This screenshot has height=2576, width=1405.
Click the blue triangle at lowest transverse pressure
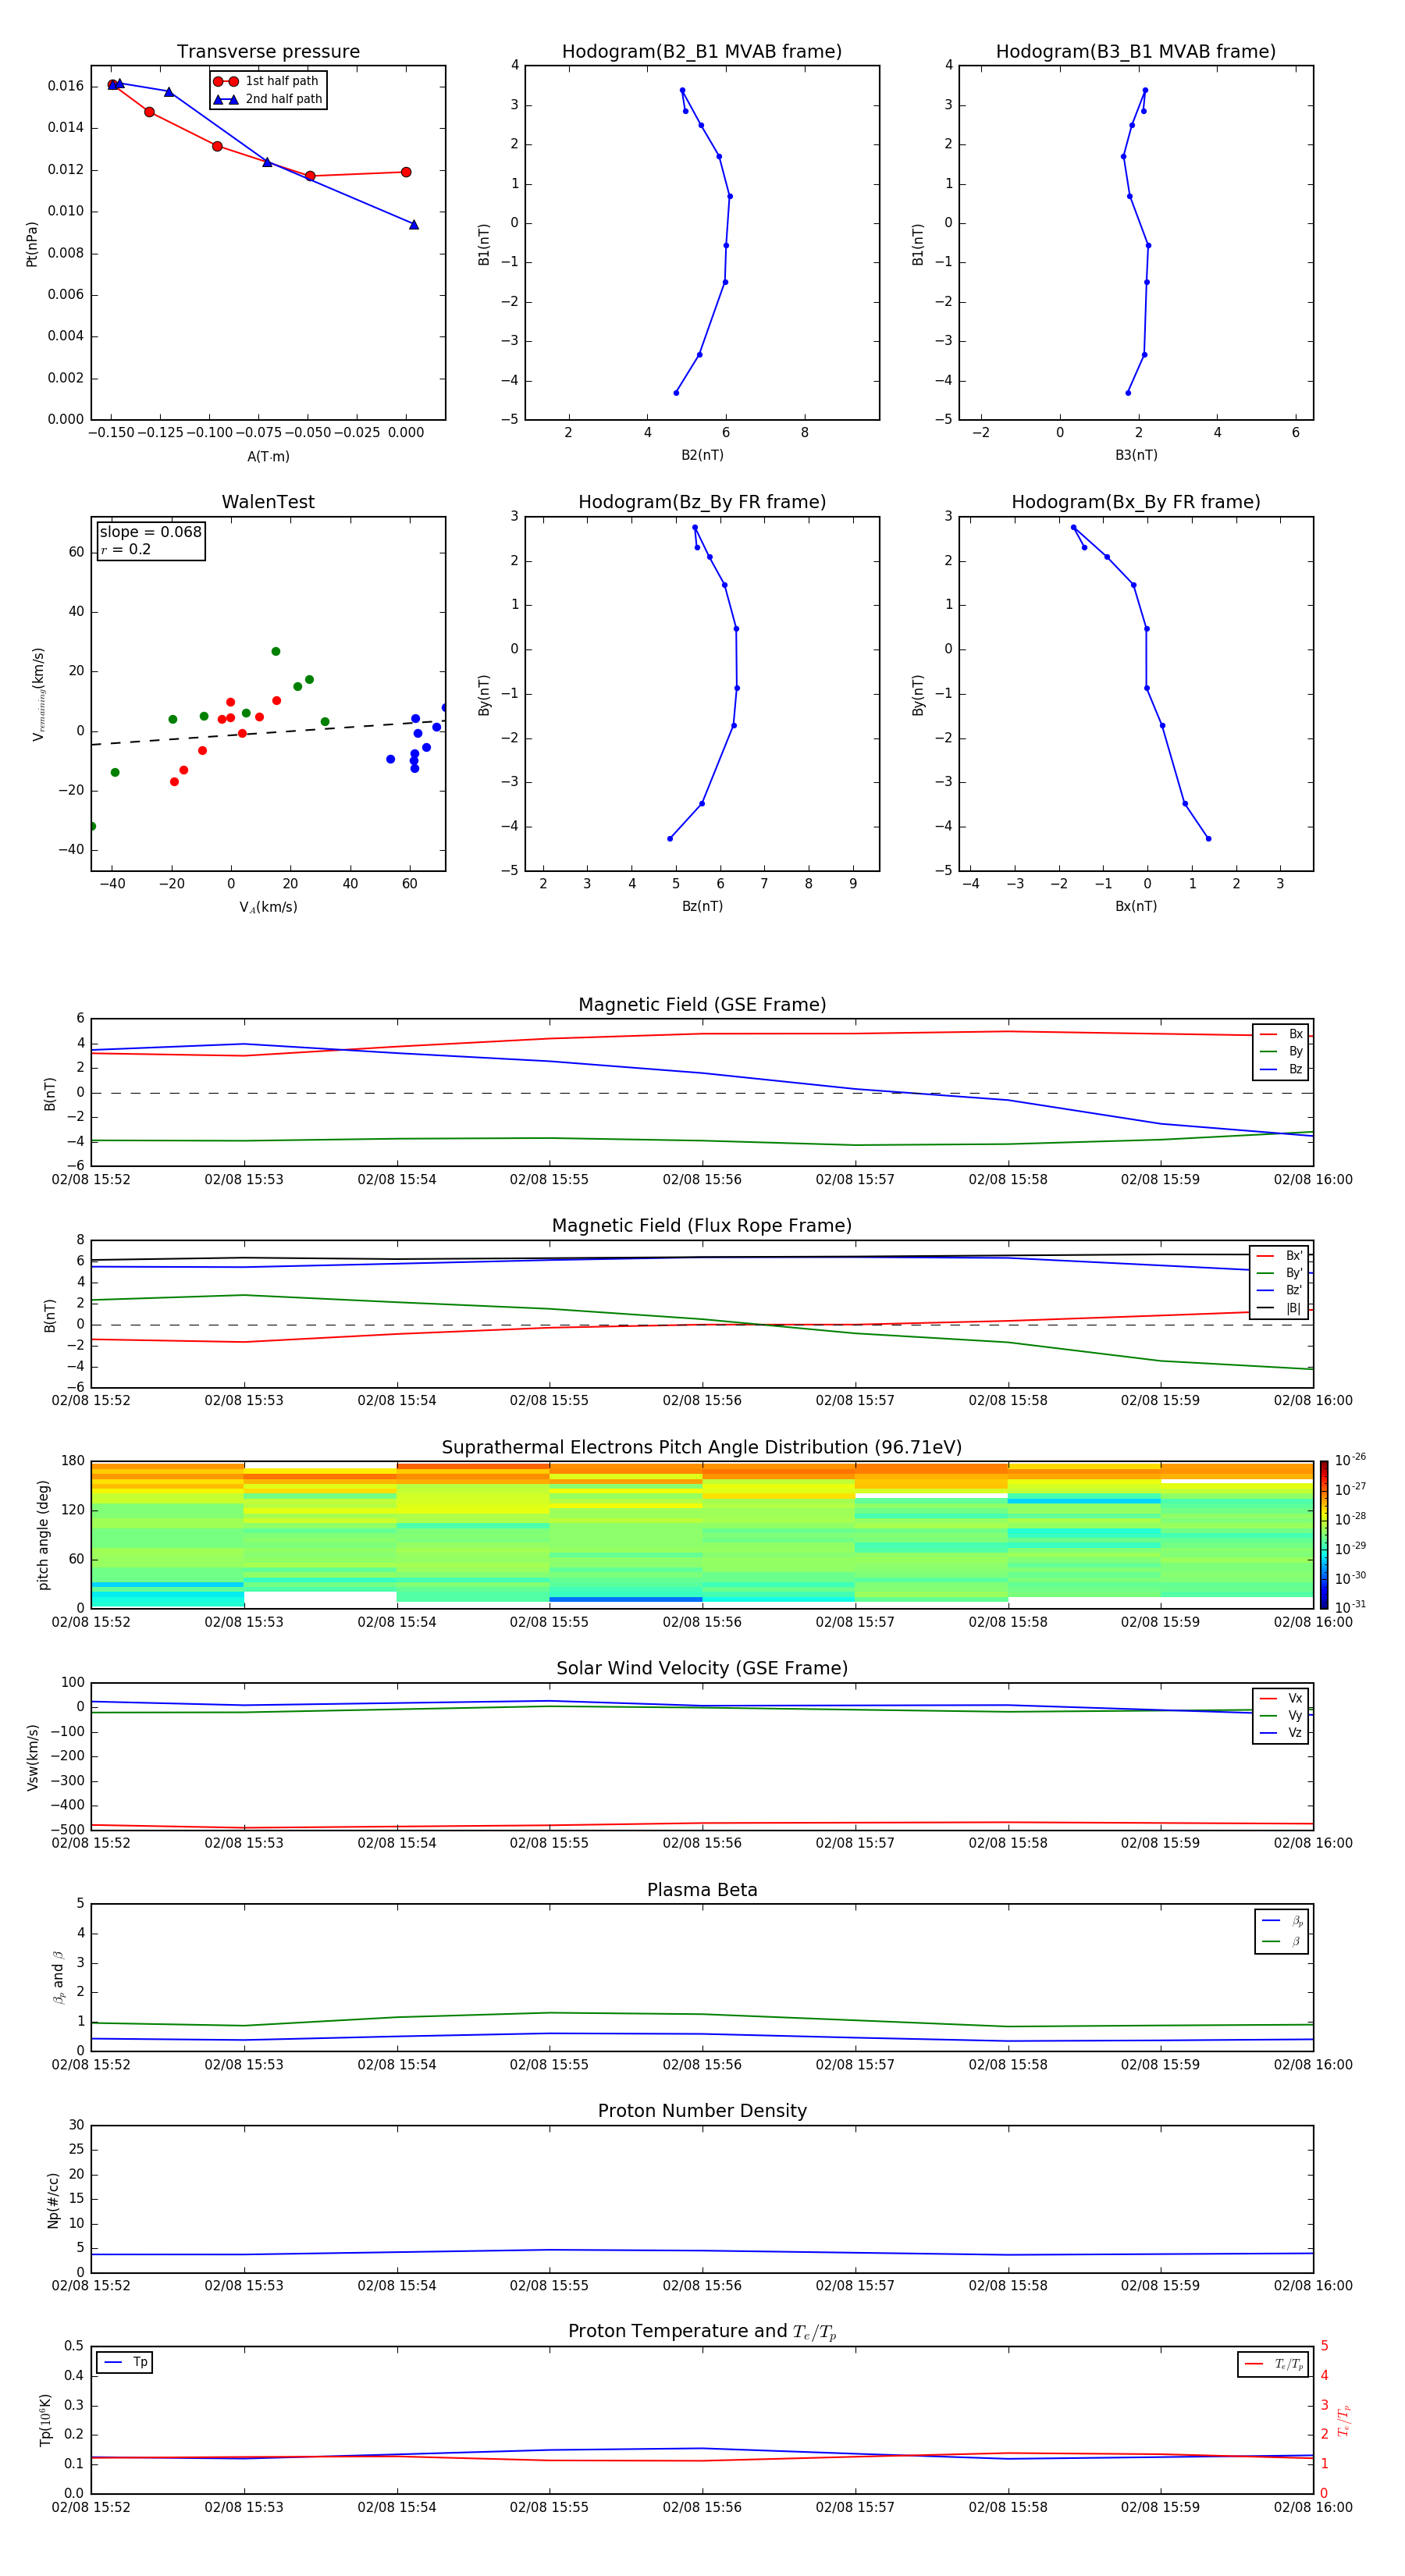click(x=414, y=225)
